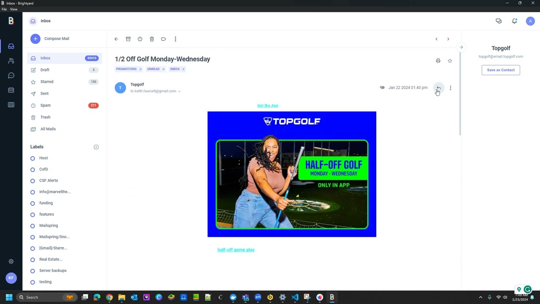The image size is (540, 304).
Task: Open the chat sidebar icon
Action: (x=11, y=76)
